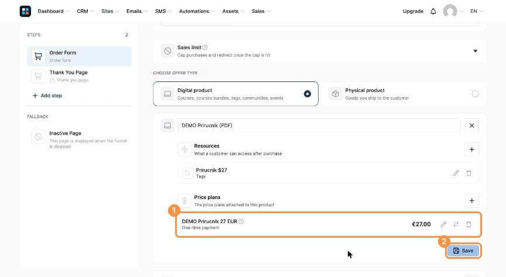Click the Order Form cart icon
The width and height of the screenshot is (506, 277).
(38, 56)
